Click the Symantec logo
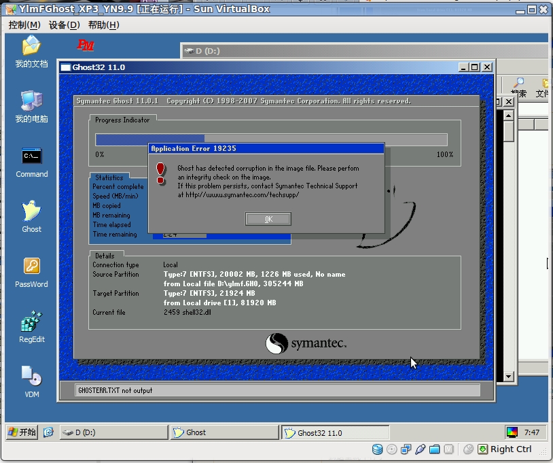This screenshot has height=463, width=553. click(x=306, y=343)
